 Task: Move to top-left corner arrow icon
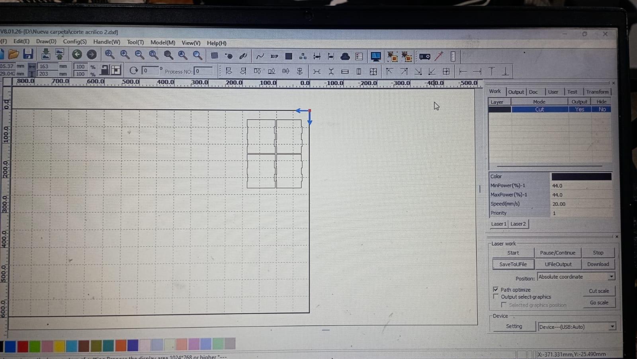[x=389, y=72]
